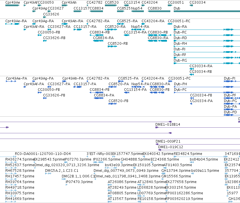Select the CG43204-PA protein label

153,78
